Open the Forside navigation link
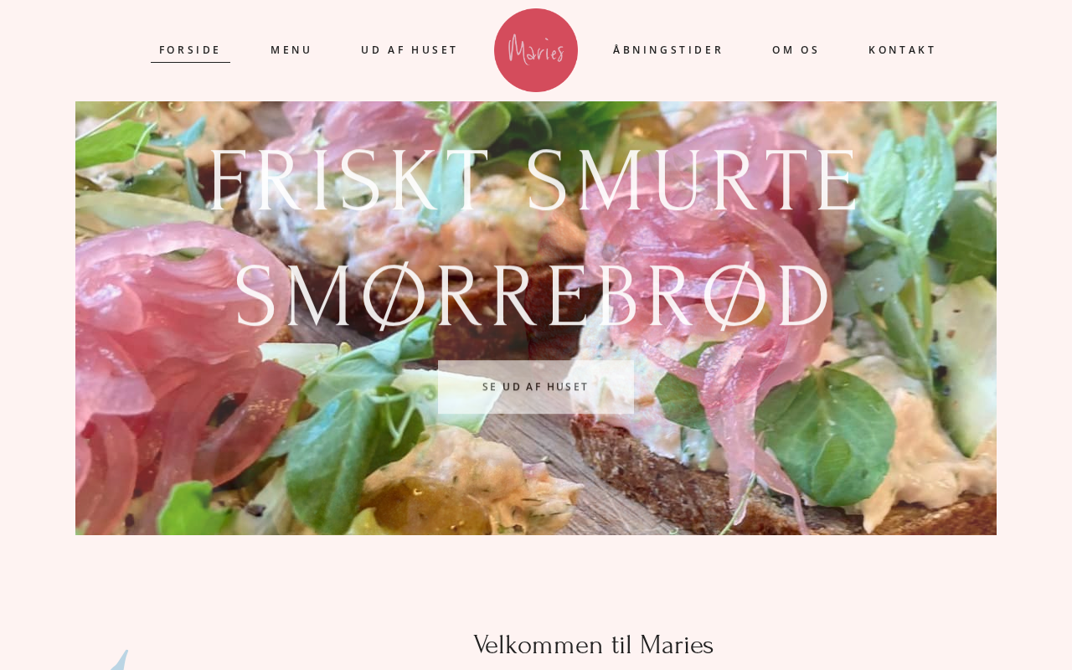The width and height of the screenshot is (1072, 670). (190, 50)
